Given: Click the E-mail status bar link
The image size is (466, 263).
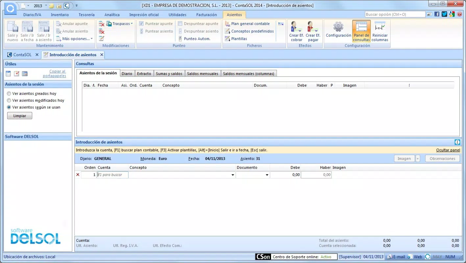Looking at the screenshot, I should (x=396, y=257).
